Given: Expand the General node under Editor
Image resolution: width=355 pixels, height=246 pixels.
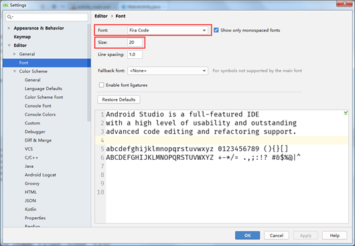Looking at the screenshot, I should pyautogui.click(x=15, y=54).
